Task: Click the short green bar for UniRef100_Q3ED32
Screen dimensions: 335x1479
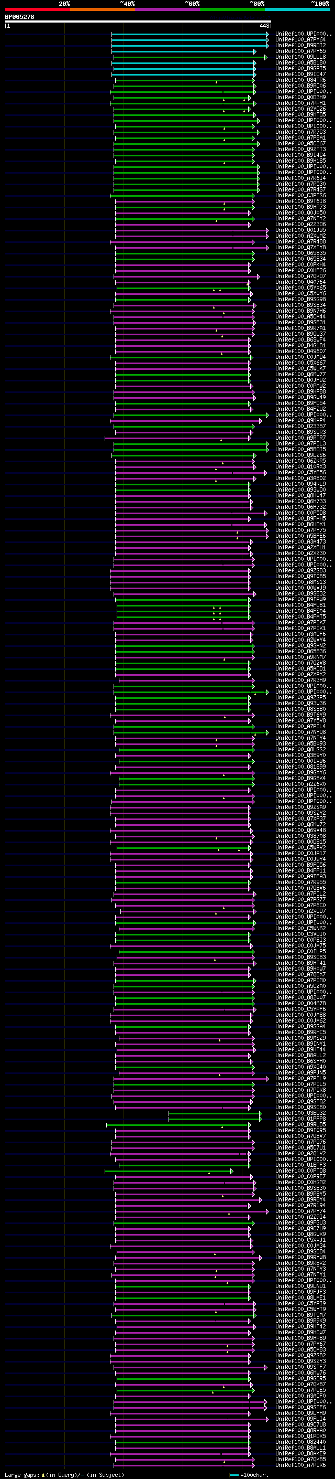Action: point(215,1113)
